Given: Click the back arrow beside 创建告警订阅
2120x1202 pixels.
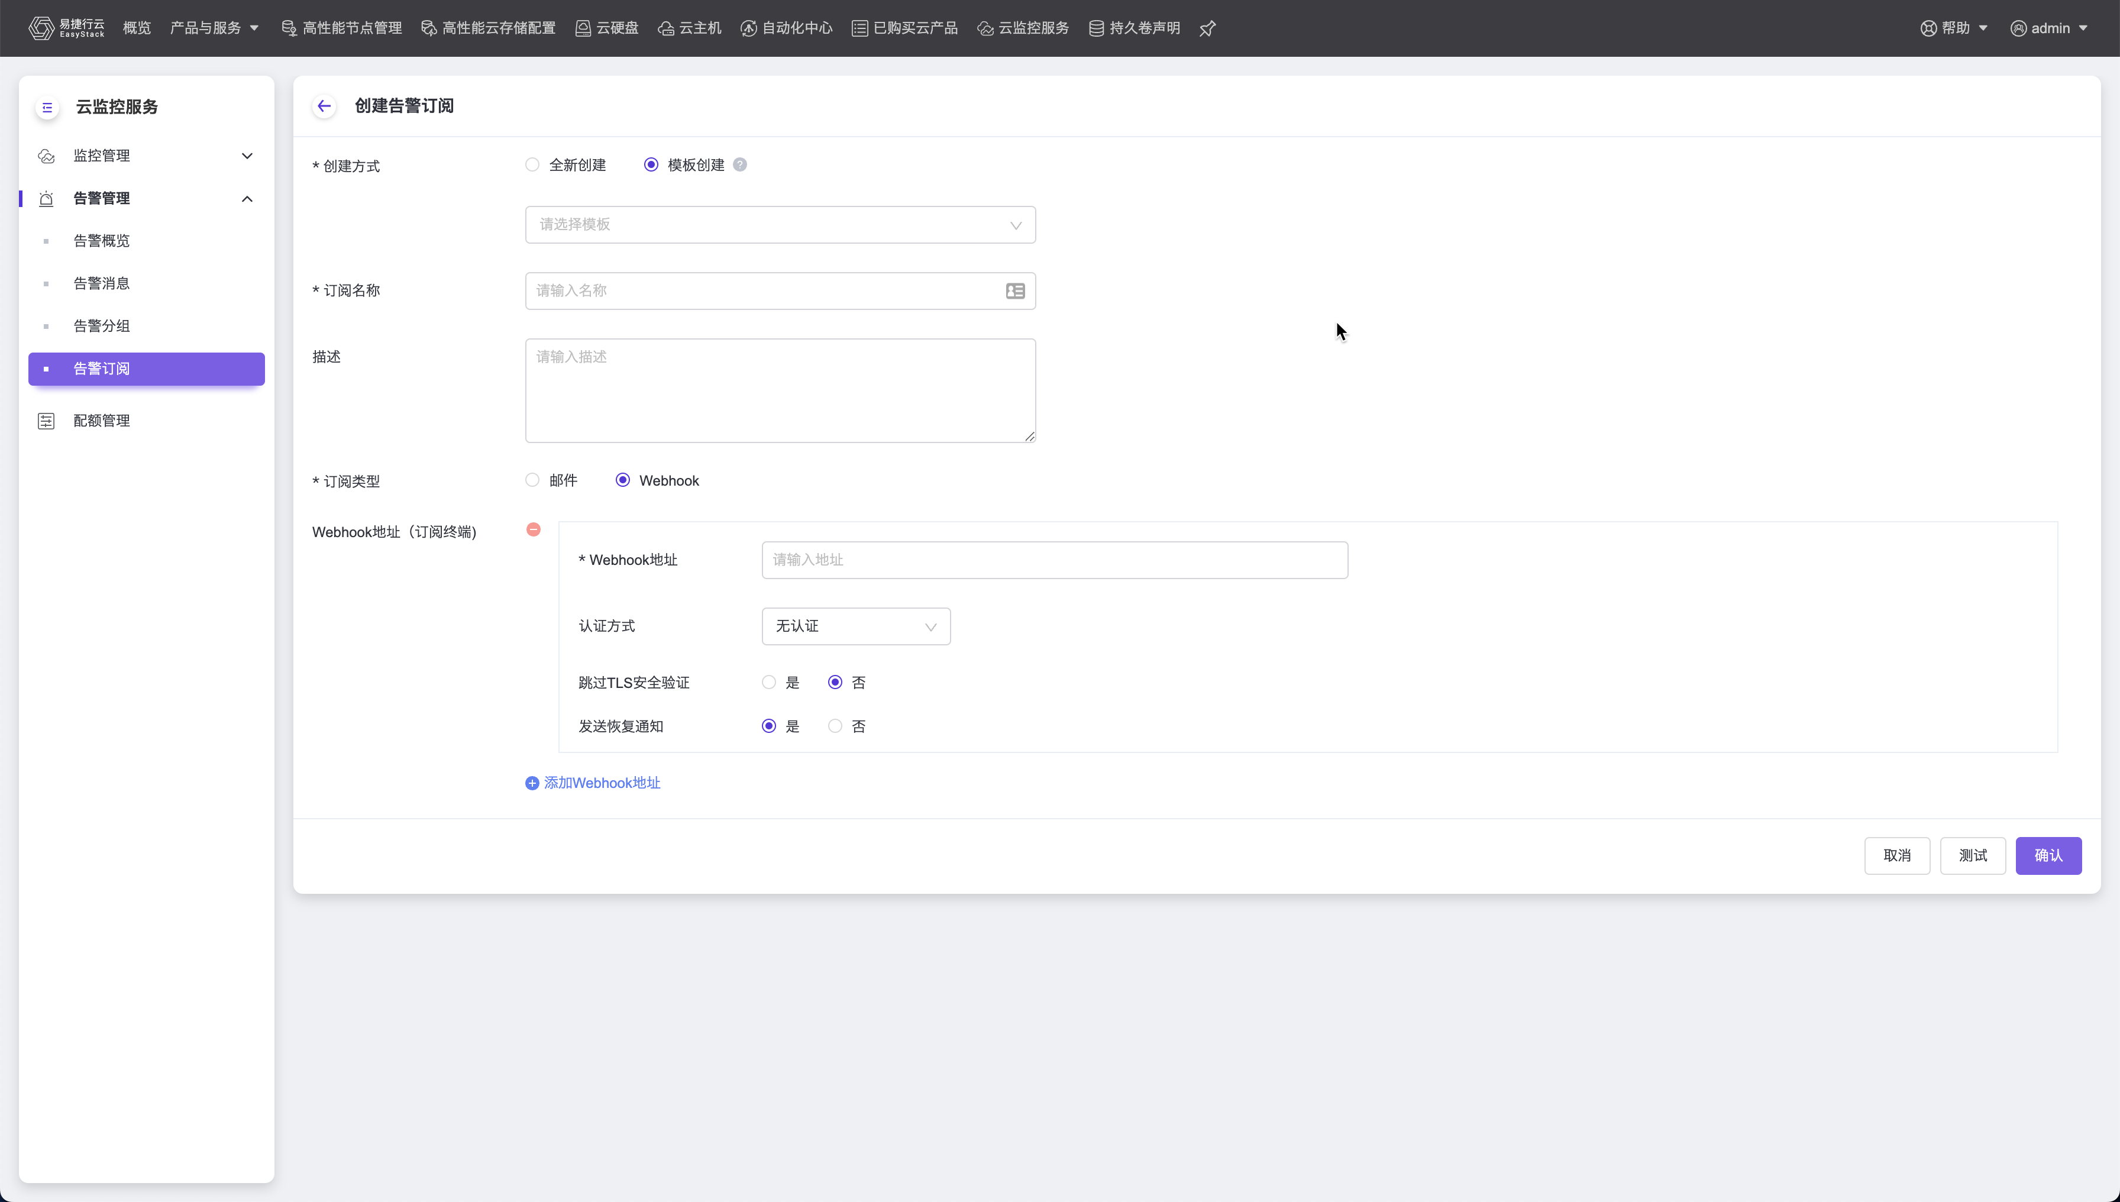Looking at the screenshot, I should pos(324,106).
